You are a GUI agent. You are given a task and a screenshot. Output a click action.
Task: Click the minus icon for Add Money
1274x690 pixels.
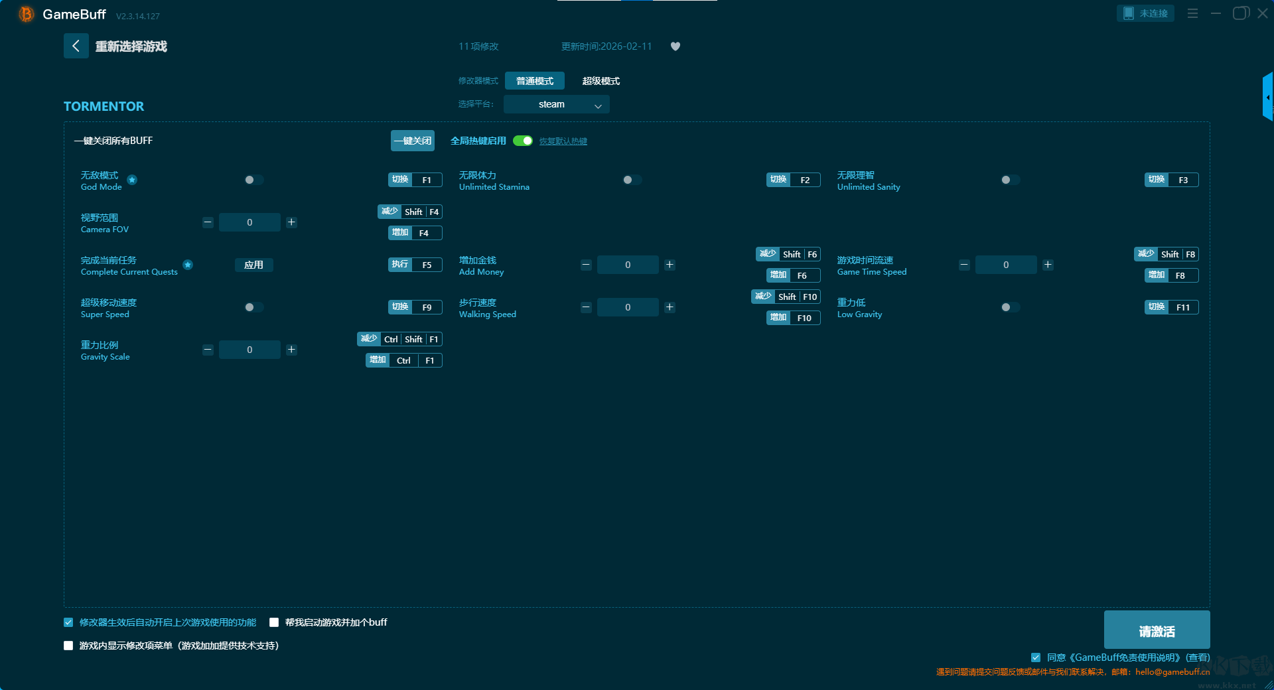tap(586, 265)
